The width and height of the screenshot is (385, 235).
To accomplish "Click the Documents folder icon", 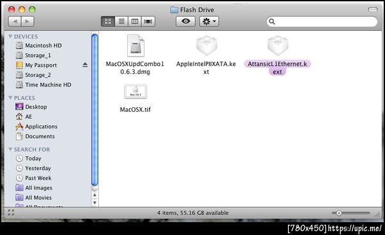I will coord(19,136).
